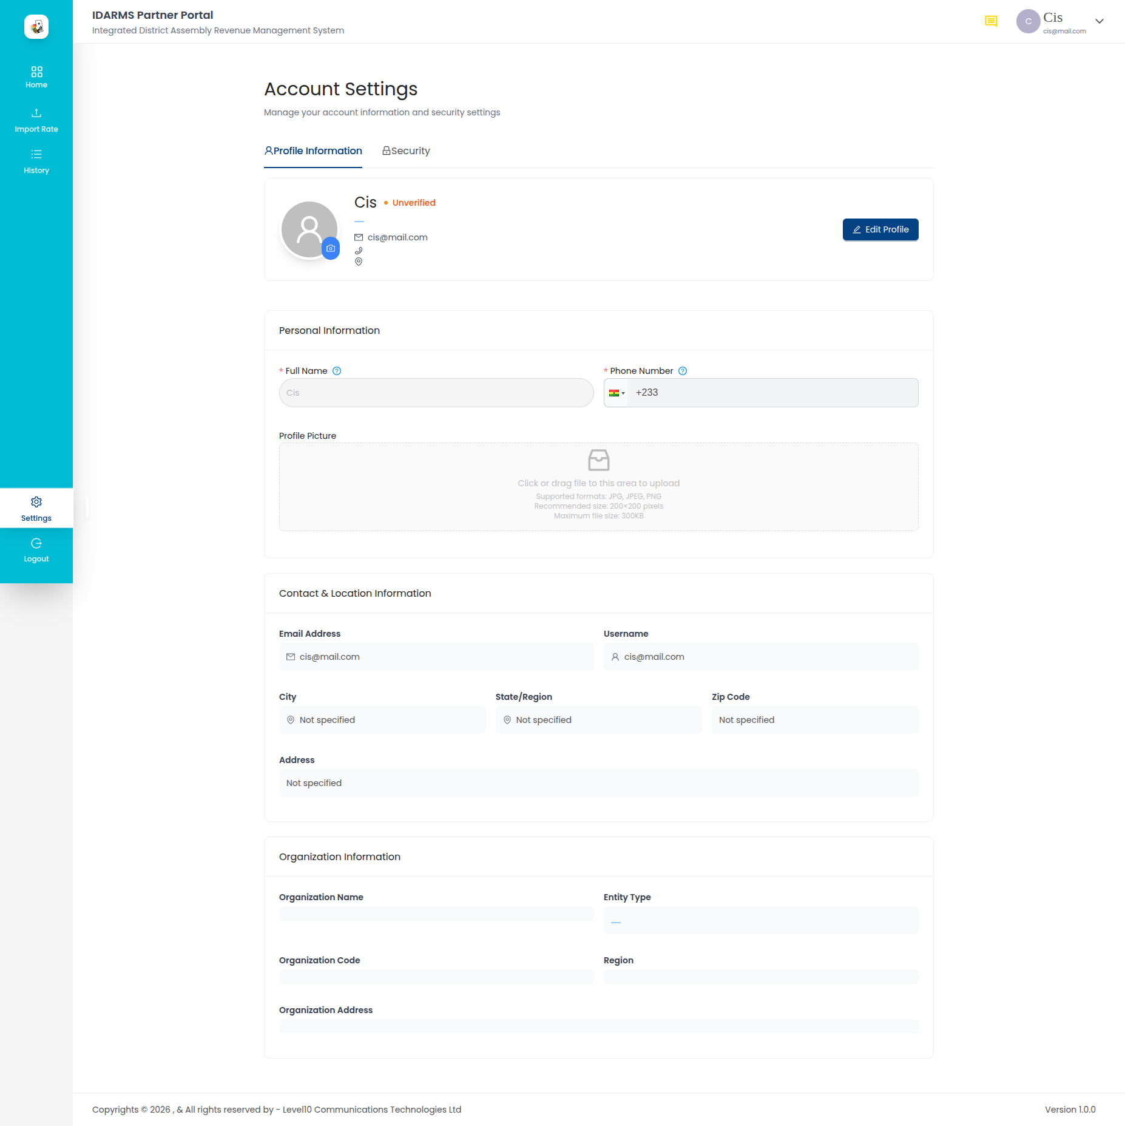The height and width of the screenshot is (1126, 1125).
Task: Click the State/Region field
Action: (x=599, y=720)
